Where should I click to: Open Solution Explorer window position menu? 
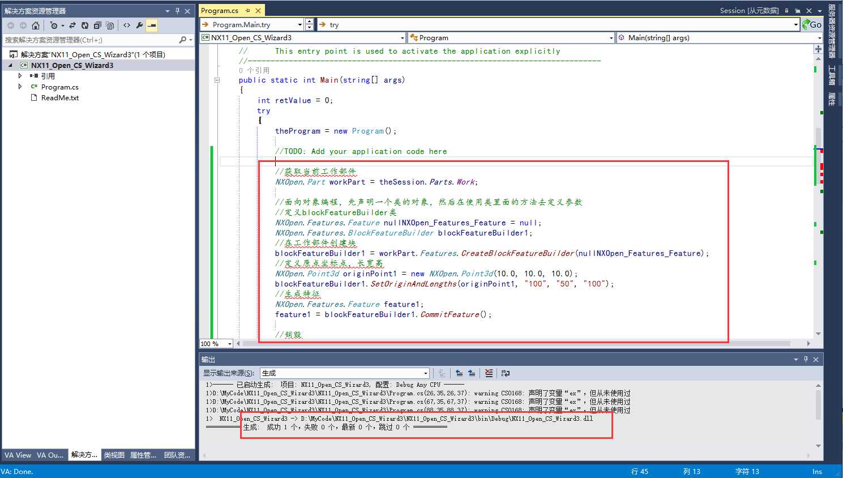(168, 11)
